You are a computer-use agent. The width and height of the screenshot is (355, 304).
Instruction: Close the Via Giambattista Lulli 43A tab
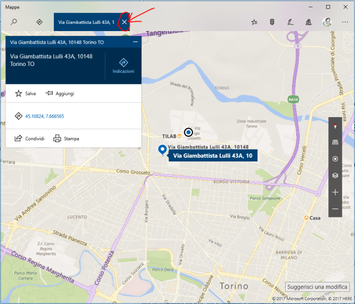point(124,22)
